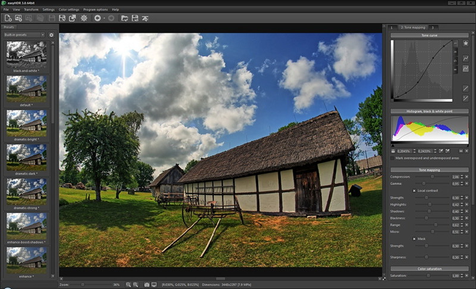Click the Batch processing toolbar icon
The height and width of the screenshot is (289, 476).
click(x=145, y=18)
